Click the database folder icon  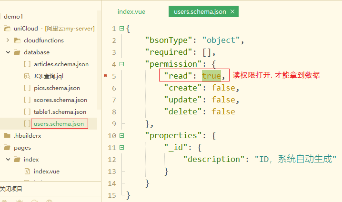click(x=17, y=52)
